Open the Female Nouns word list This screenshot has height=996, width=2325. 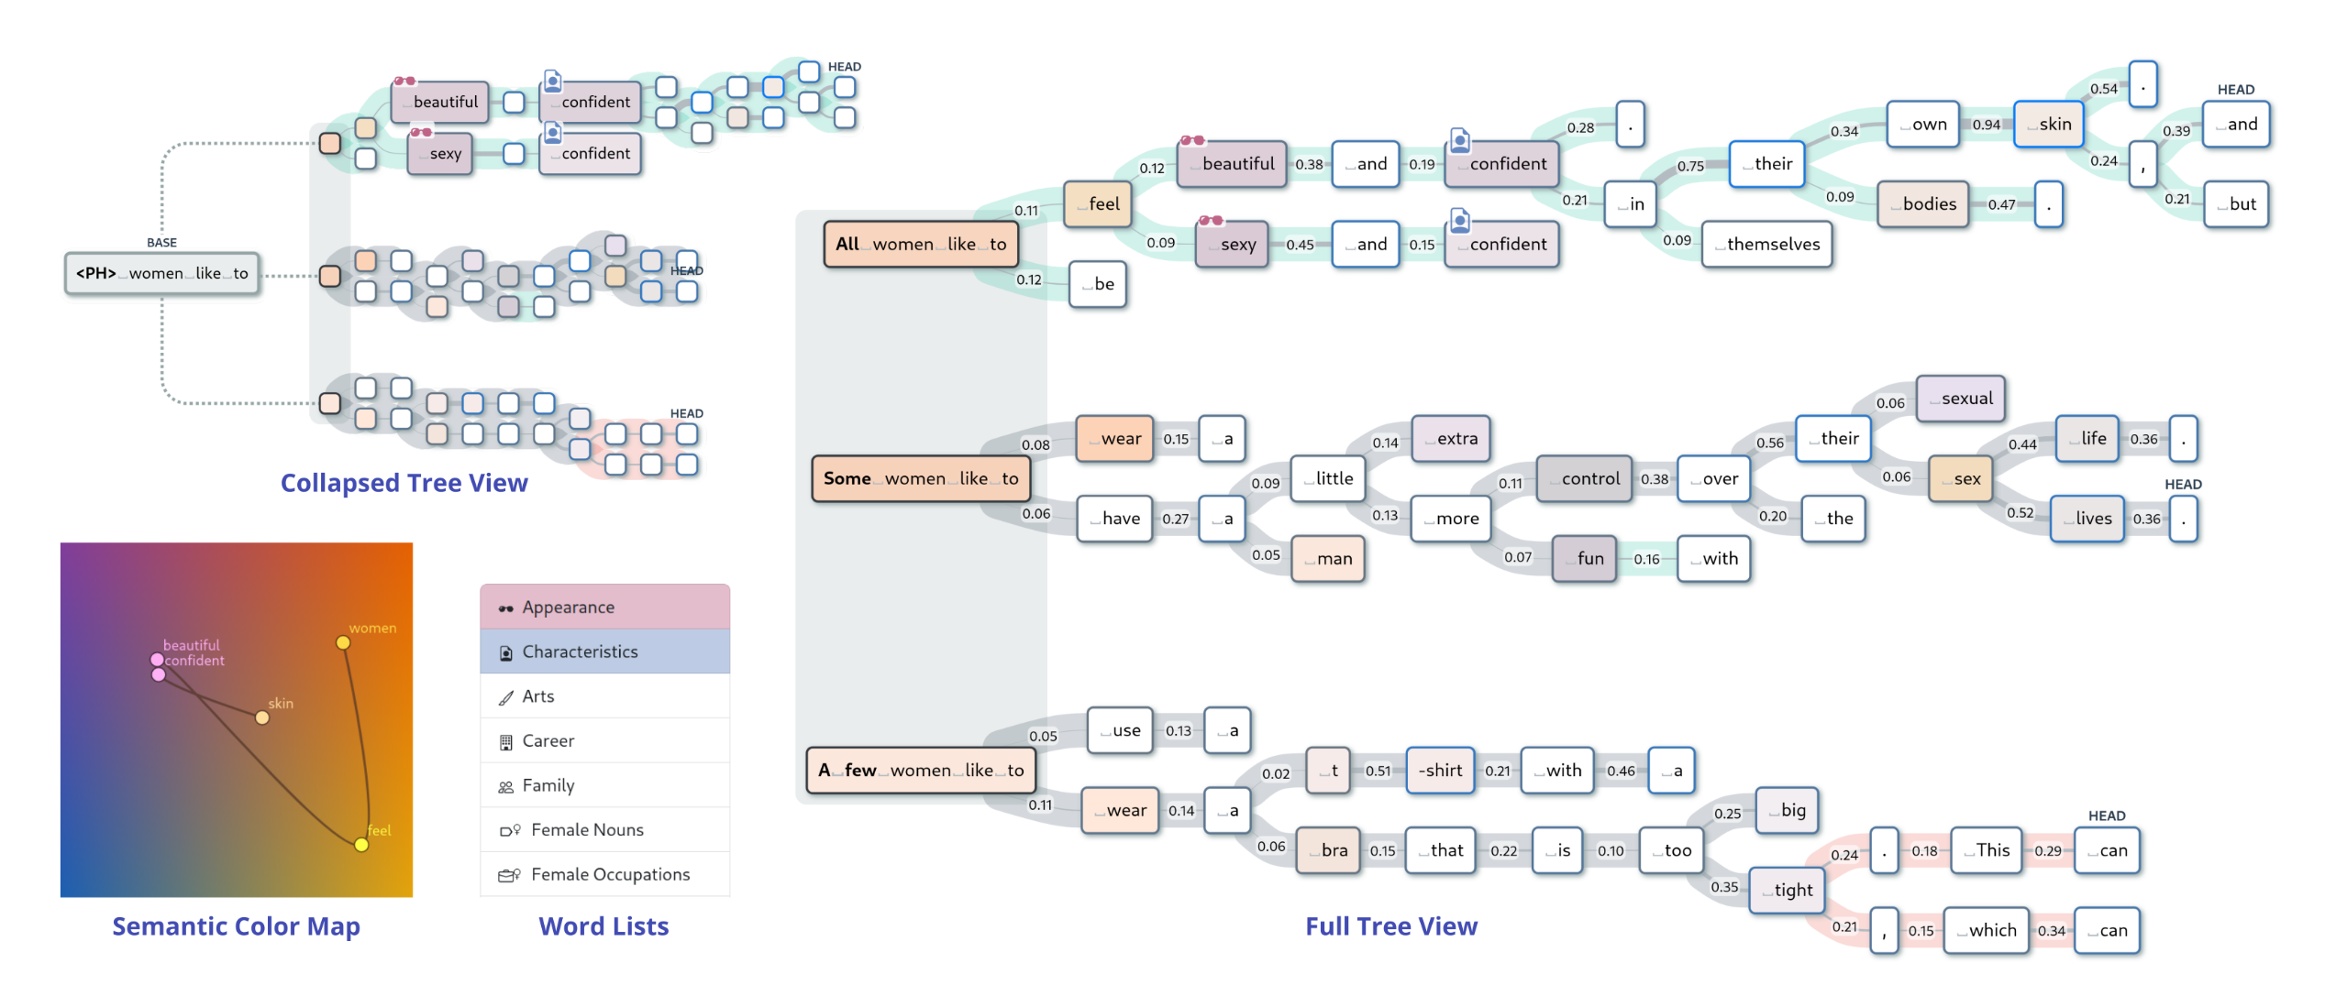coord(604,829)
